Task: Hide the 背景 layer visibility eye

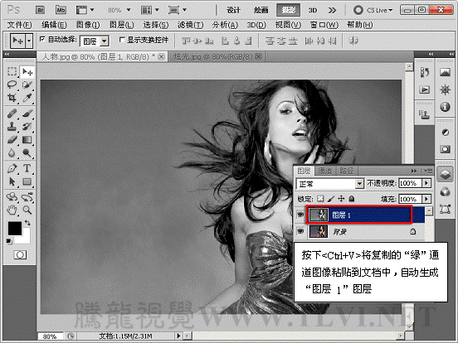Action: pyautogui.click(x=300, y=231)
